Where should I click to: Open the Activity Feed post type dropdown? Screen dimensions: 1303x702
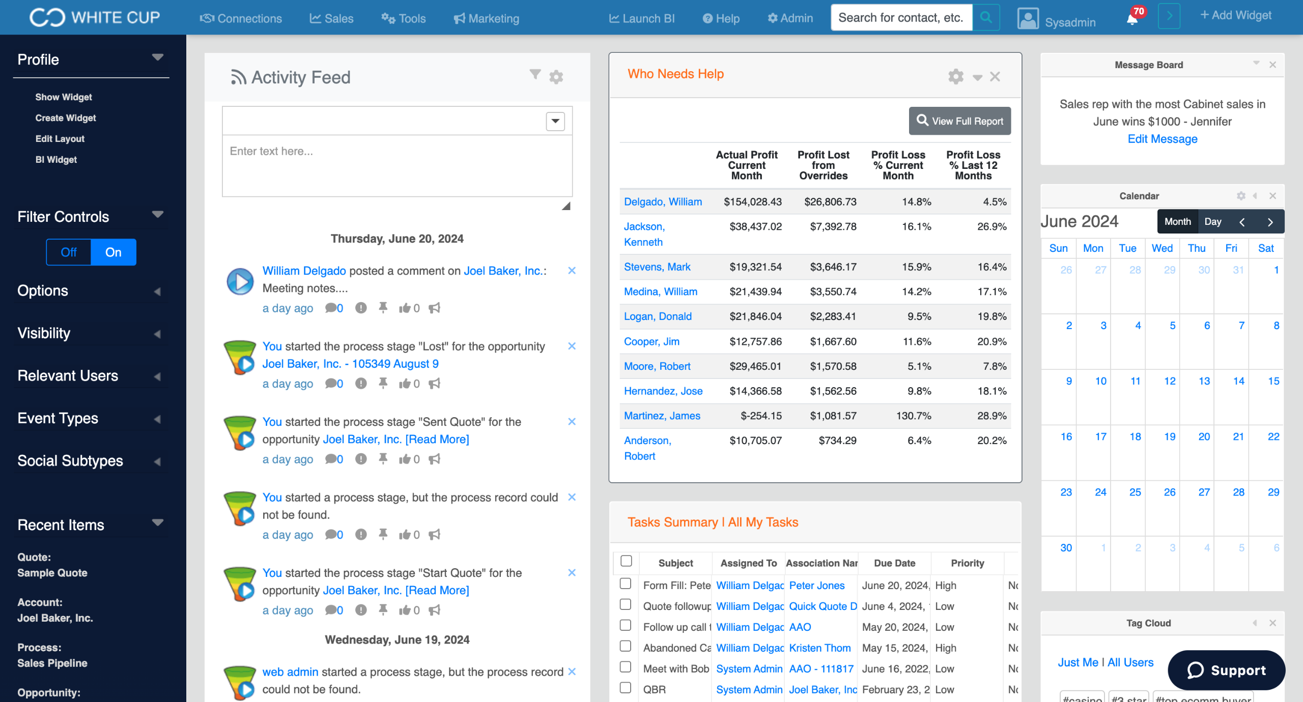pos(555,121)
